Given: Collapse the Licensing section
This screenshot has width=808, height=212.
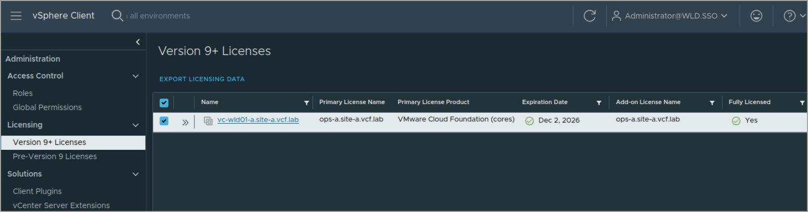Looking at the screenshot, I should pyautogui.click(x=136, y=125).
